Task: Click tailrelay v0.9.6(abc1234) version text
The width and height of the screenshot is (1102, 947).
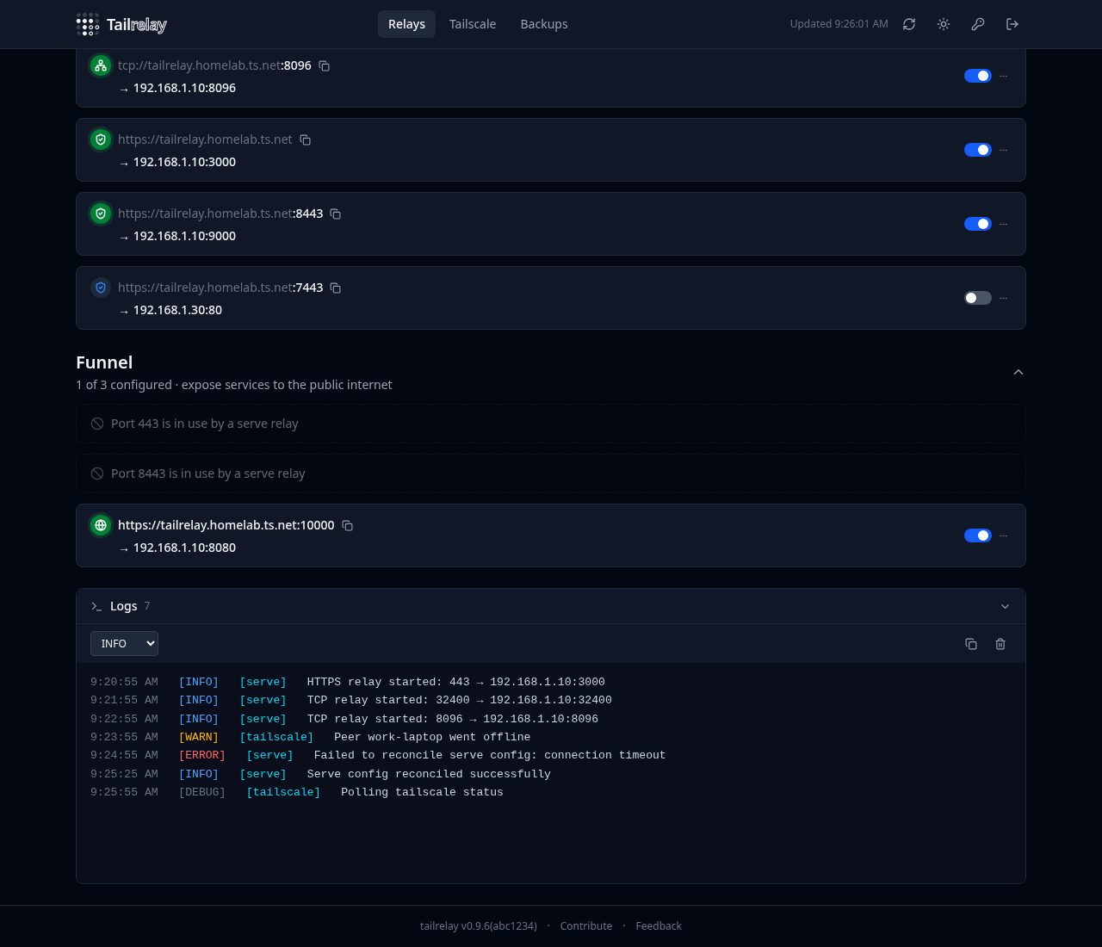Action: tap(479, 926)
